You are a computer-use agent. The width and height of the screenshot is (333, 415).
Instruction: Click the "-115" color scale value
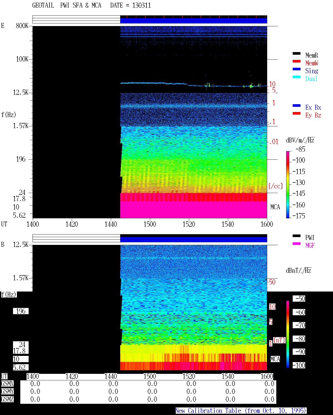pyautogui.click(x=299, y=171)
